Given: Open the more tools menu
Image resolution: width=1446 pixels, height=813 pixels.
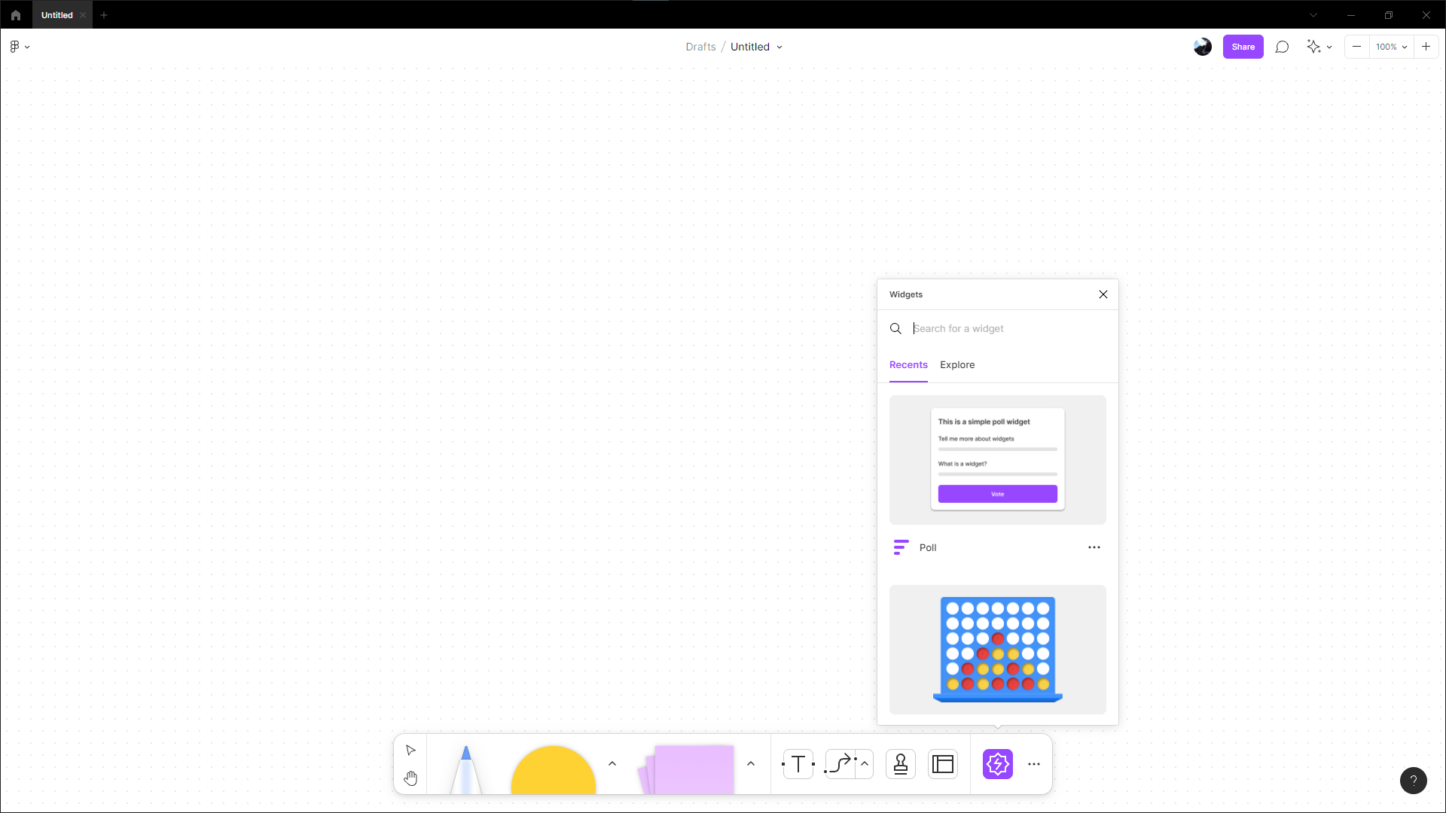Looking at the screenshot, I should pos(1034,764).
